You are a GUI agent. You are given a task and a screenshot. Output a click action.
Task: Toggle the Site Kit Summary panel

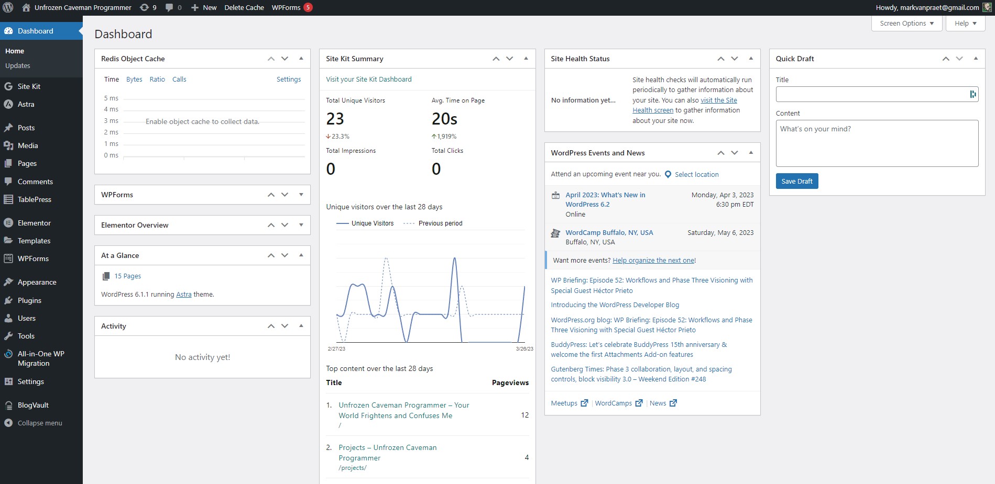pyautogui.click(x=526, y=59)
